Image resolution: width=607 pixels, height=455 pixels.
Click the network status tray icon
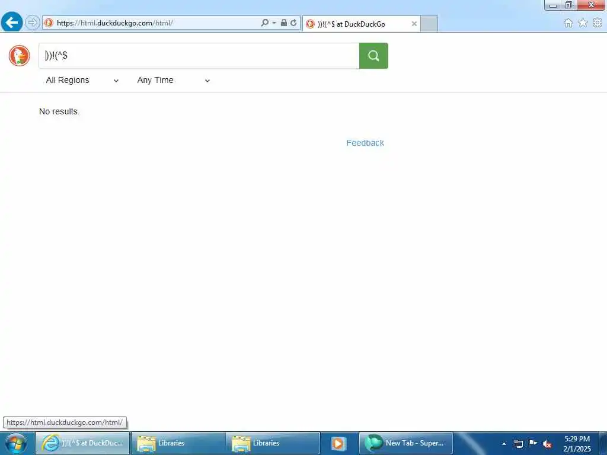coord(519,444)
